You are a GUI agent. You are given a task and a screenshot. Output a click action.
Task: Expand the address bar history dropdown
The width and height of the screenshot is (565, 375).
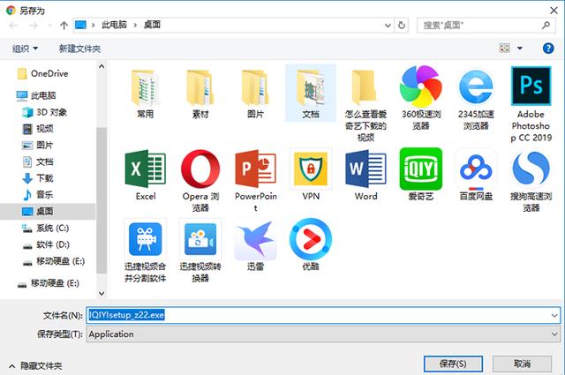point(388,26)
